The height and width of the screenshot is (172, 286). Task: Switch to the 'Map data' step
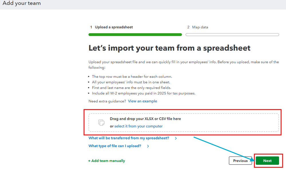tap(200, 27)
